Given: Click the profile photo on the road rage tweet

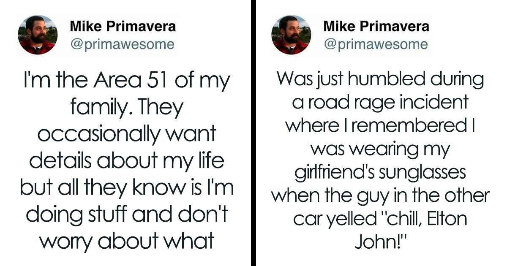Looking at the screenshot, I should pyautogui.click(x=291, y=35).
